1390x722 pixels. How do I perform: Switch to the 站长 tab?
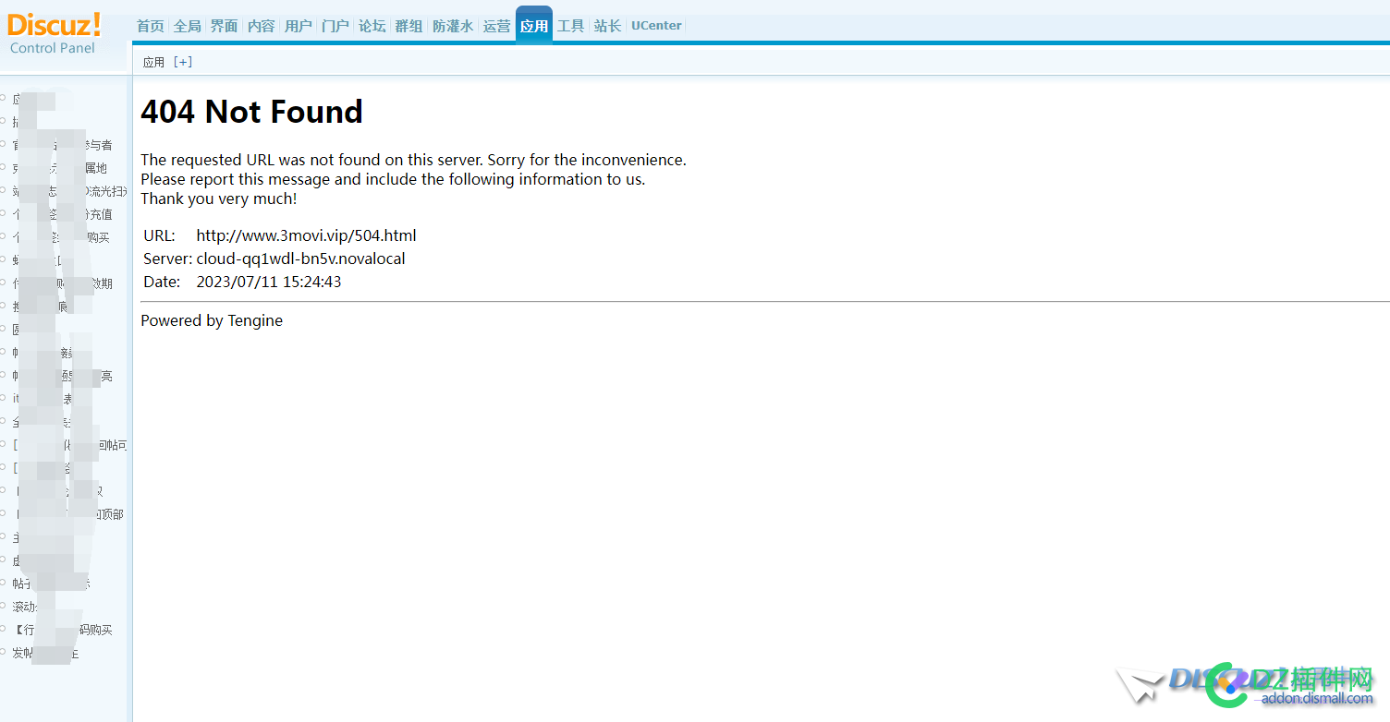pos(607,26)
